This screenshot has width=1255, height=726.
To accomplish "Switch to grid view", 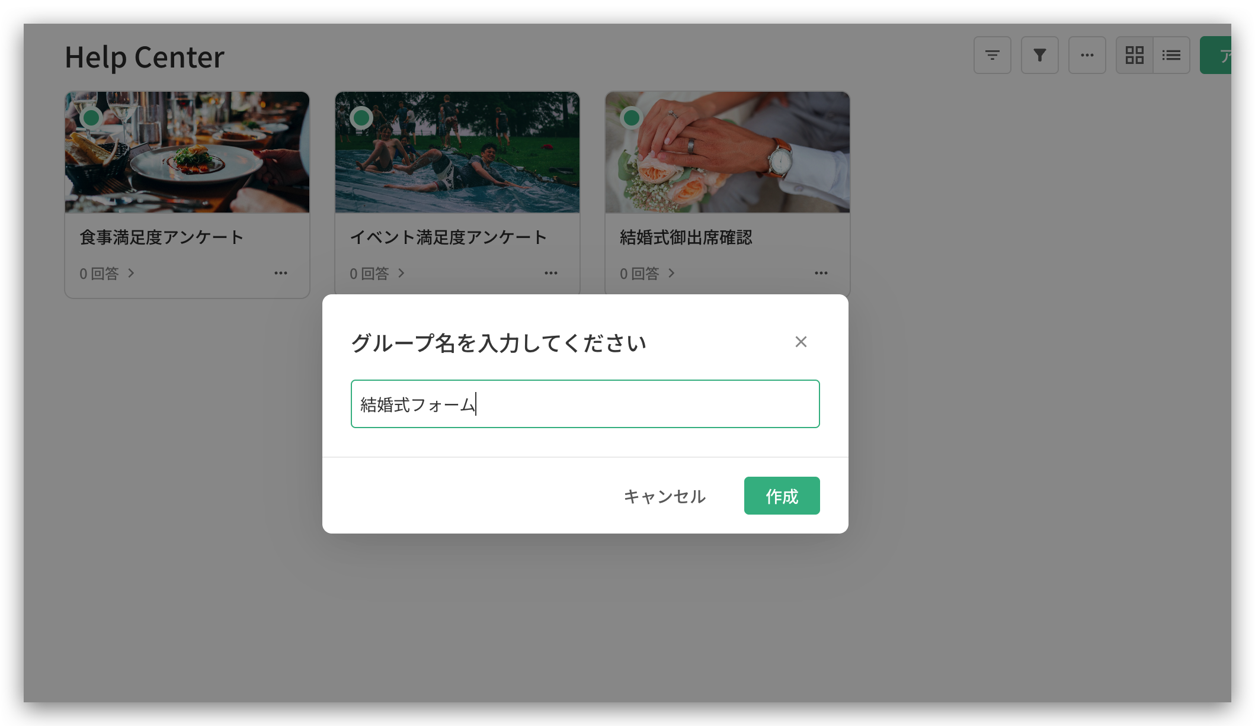I will click(1134, 55).
